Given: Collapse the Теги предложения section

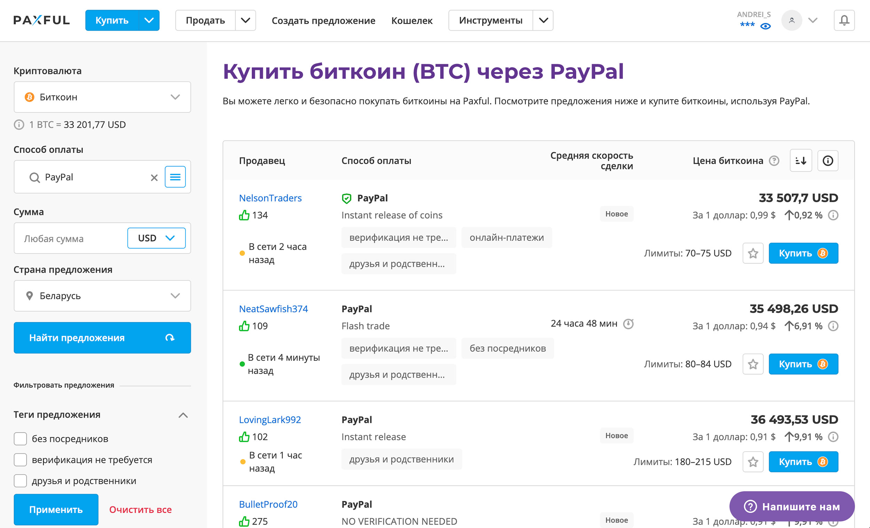Looking at the screenshot, I should pos(183,415).
